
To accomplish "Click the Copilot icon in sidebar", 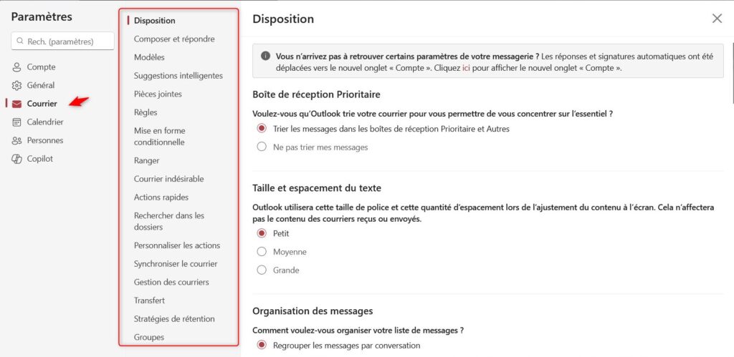I will click(x=16, y=159).
